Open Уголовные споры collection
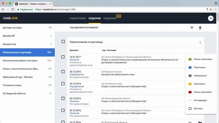 click(x=27, y=85)
